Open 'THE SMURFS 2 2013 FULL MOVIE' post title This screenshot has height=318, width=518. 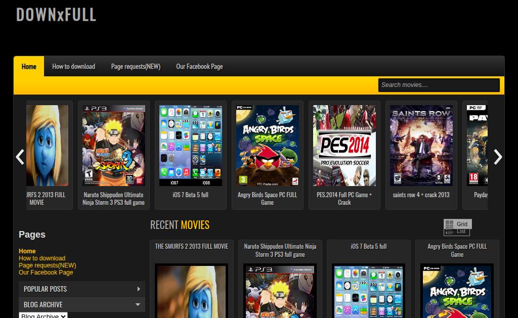pos(192,246)
